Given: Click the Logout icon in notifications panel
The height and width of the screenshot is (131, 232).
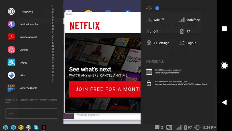Looking at the screenshot, I should coord(182,43).
